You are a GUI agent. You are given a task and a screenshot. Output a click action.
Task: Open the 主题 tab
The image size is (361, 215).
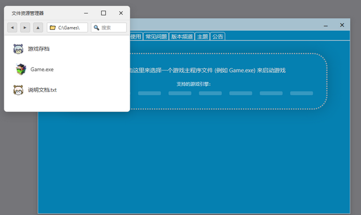coord(202,37)
